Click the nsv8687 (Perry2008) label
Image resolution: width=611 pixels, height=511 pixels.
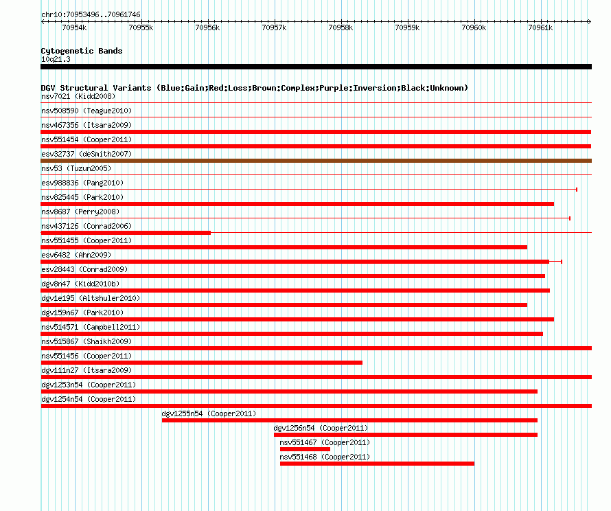pos(80,212)
